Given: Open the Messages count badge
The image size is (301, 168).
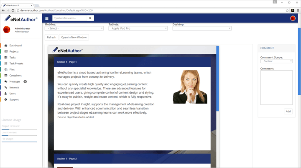Looking at the screenshot, I should pyautogui.click(x=25, y=81).
